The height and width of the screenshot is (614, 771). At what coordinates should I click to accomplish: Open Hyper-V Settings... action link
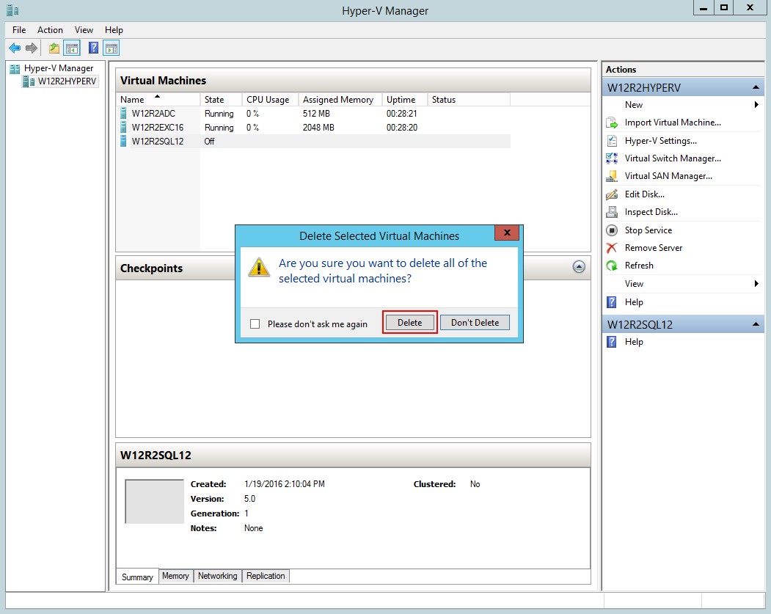[660, 141]
